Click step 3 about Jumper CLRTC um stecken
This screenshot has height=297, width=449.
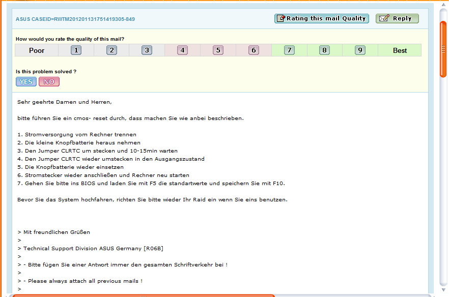click(x=97, y=151)
